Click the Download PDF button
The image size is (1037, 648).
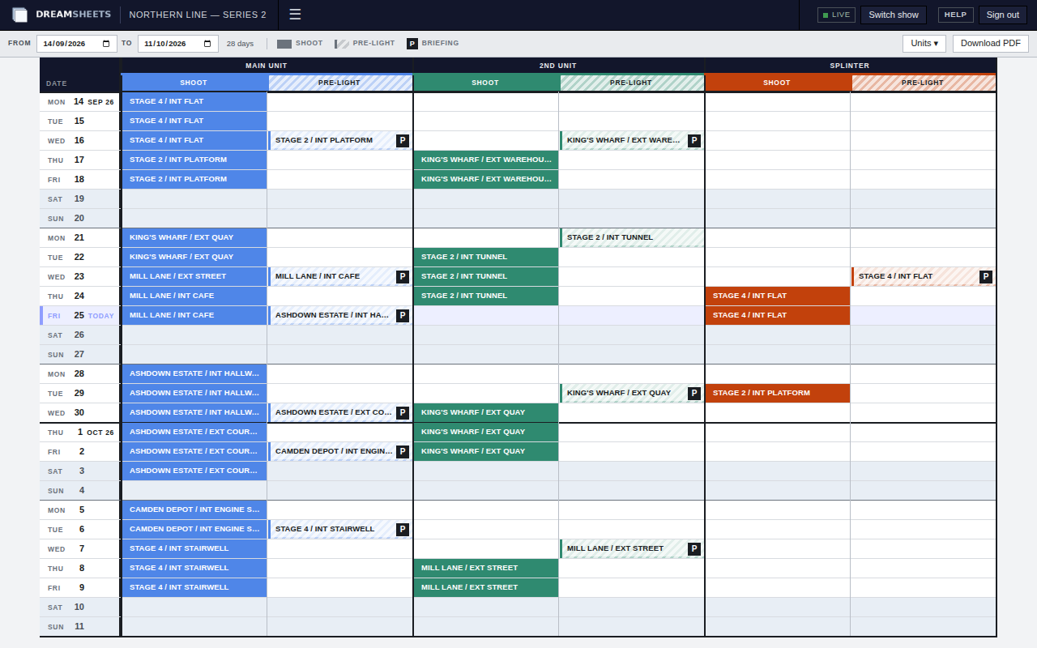pos(991,44)
